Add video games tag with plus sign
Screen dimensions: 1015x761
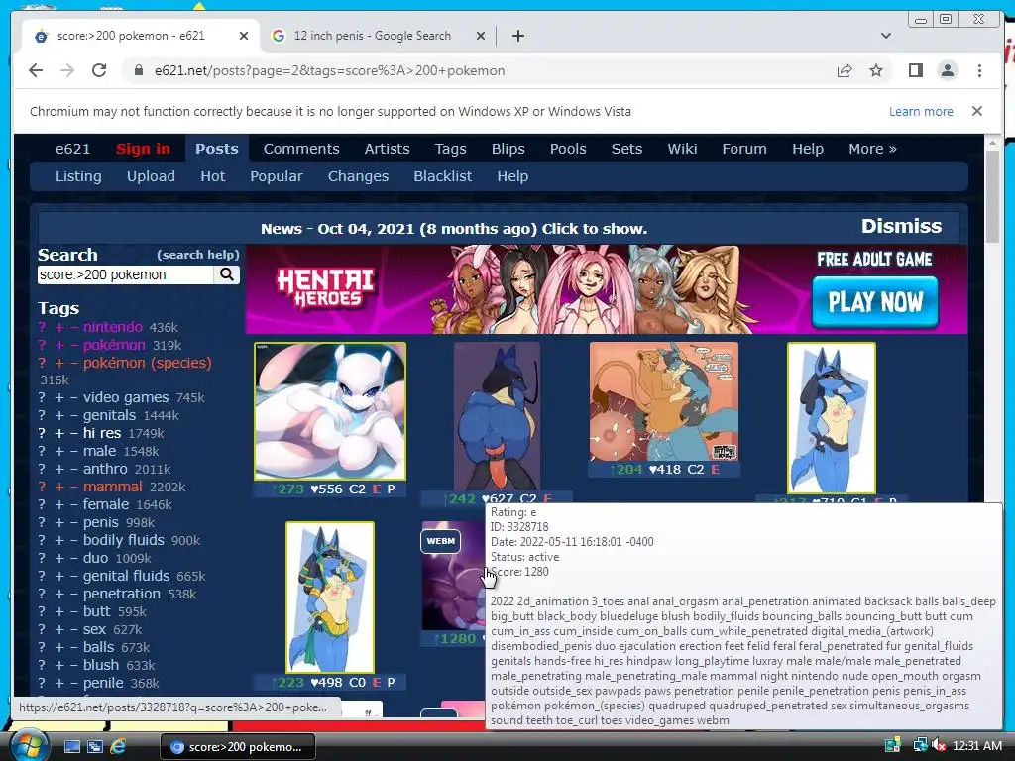click(59, 398)
